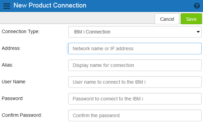Click blue header bar beside help icon
The width and height of the screenshot is (203, 125).
(x=140, y=6)
